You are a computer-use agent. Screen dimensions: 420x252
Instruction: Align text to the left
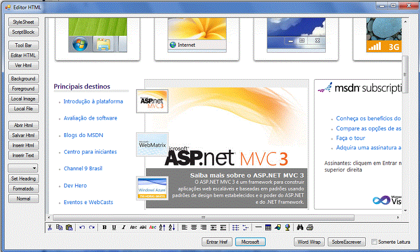click(184, 228)
